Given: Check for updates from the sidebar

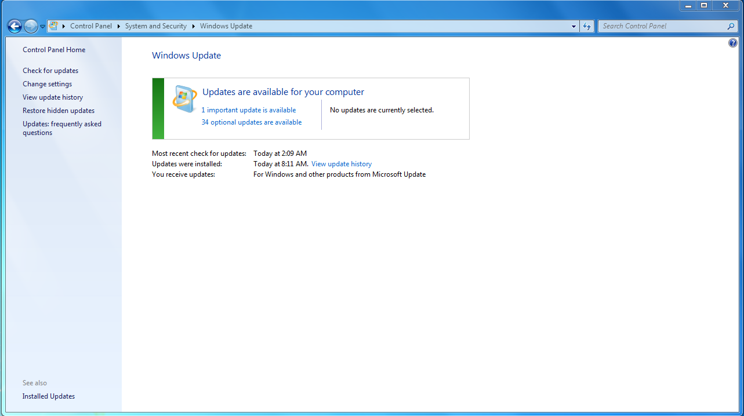Looking at the screenshot, I should click(x=50, y=71).
